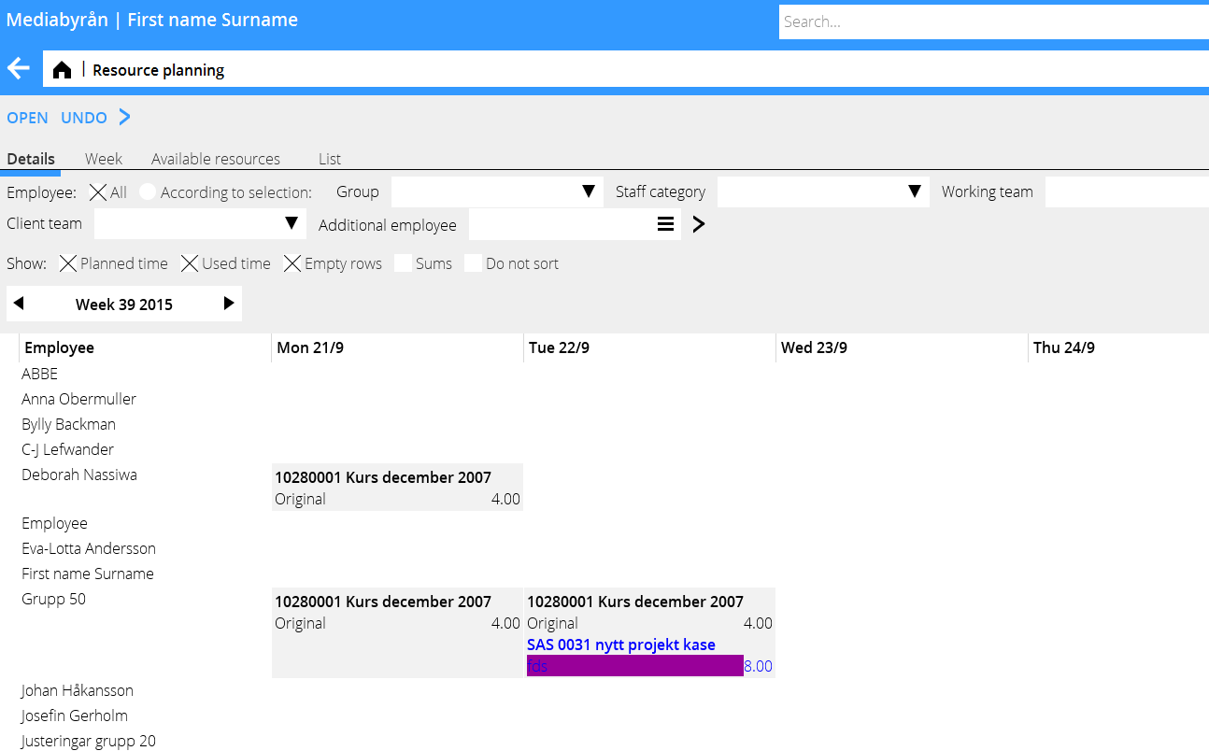Click the purple fds booking bar
Viewport: 1209px width, 751px height.
click(635, 666)
